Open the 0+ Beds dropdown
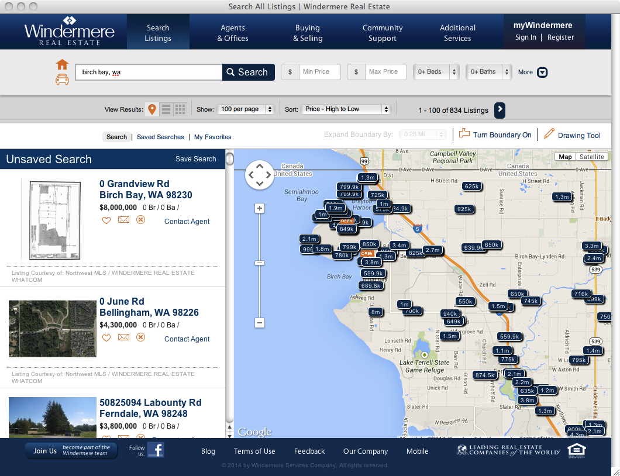Image resolution: width=620 pixels, height=476 pixels. (x=436, y=72)
